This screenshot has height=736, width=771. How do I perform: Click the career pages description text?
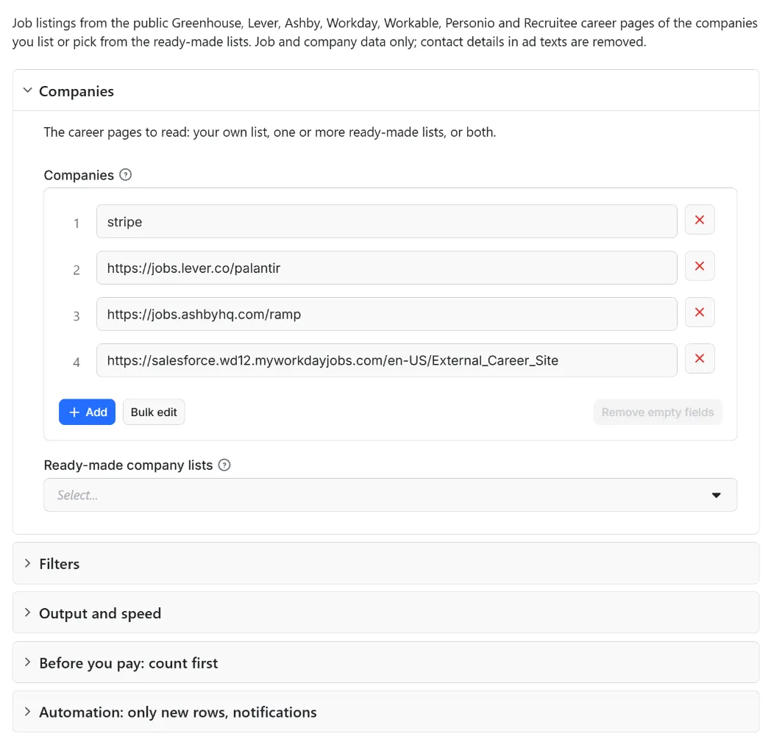[269, 132]
